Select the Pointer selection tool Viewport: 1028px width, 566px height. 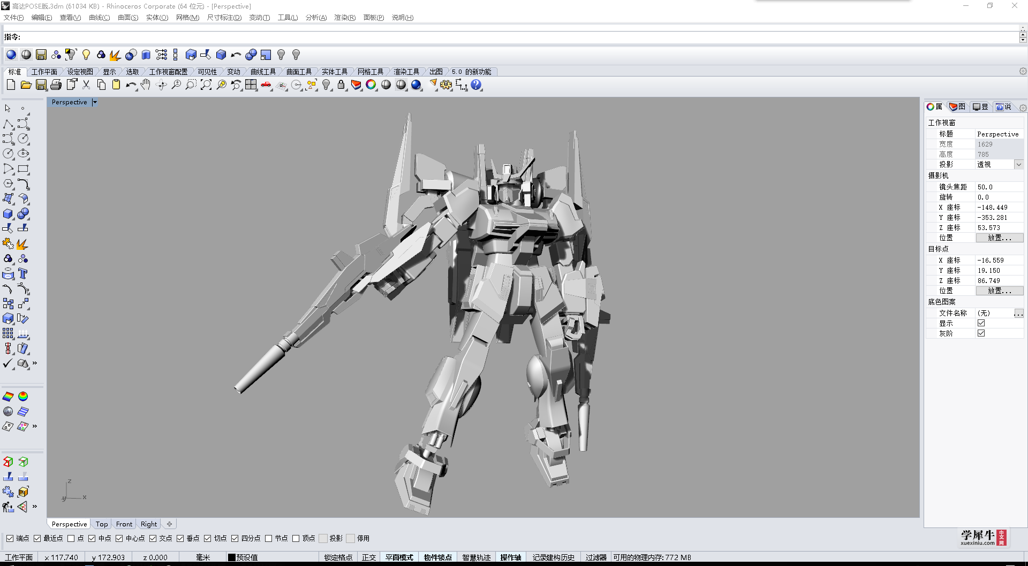click(x=8, y=109)
